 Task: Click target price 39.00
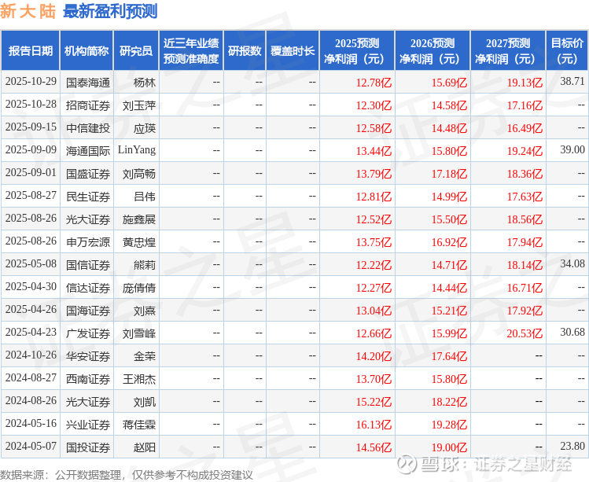(572, 149)
